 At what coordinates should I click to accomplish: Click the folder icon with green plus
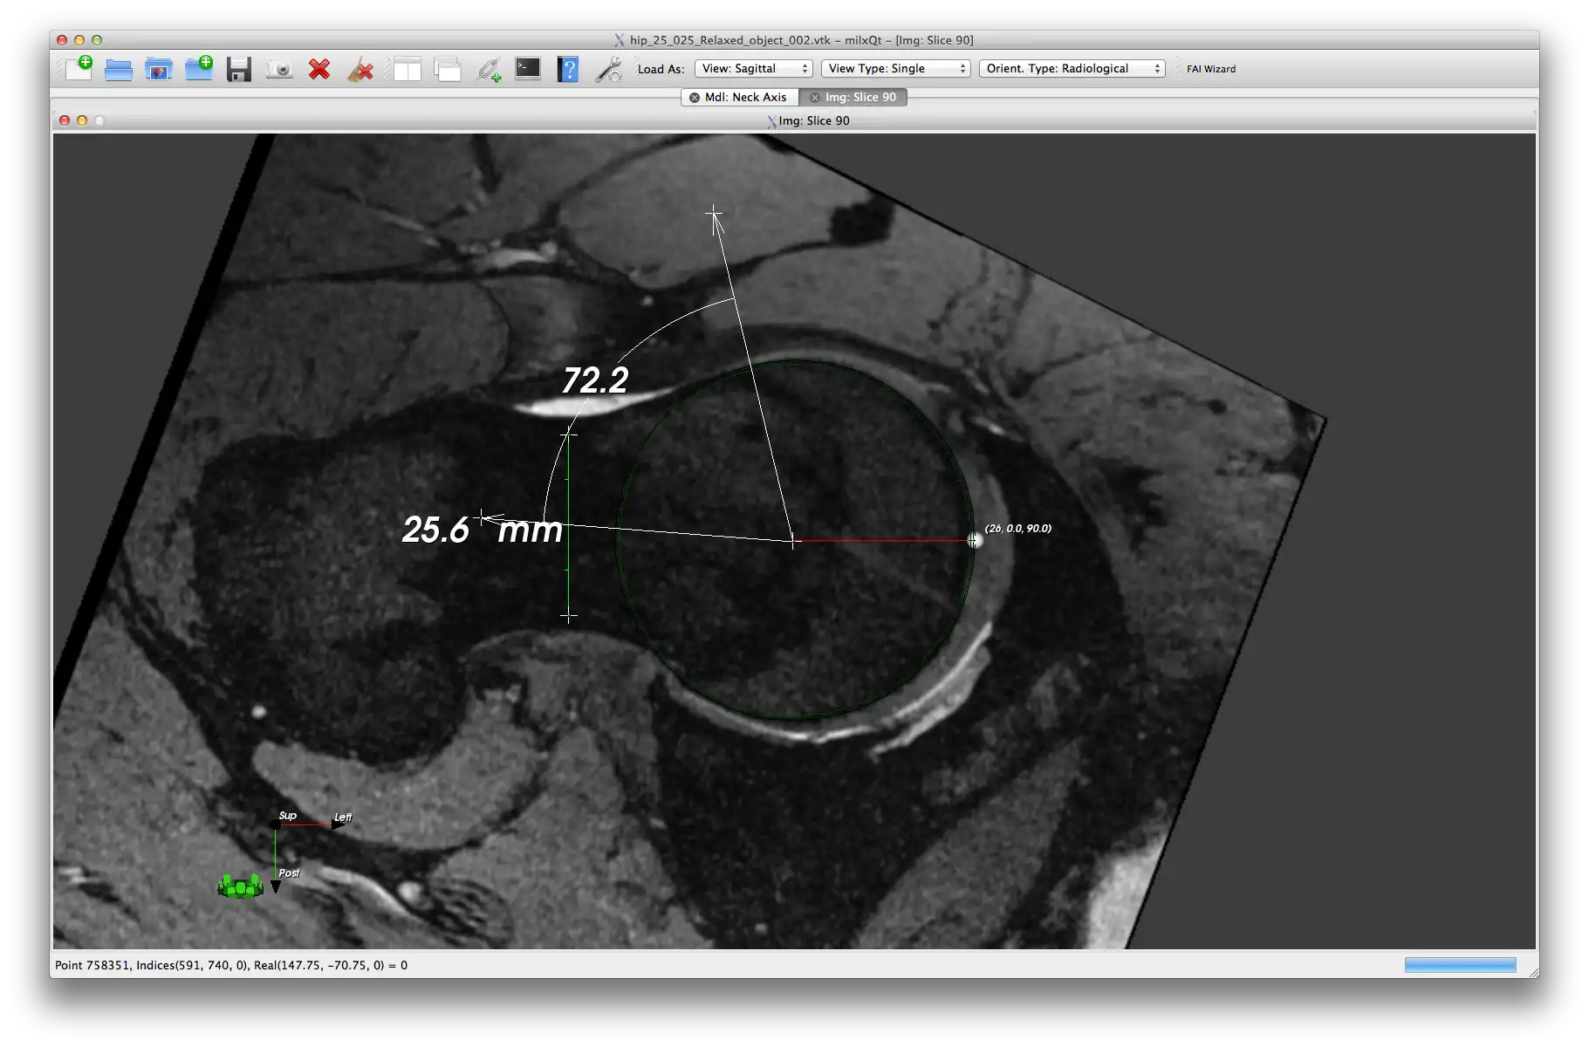[x=199, y=68]
